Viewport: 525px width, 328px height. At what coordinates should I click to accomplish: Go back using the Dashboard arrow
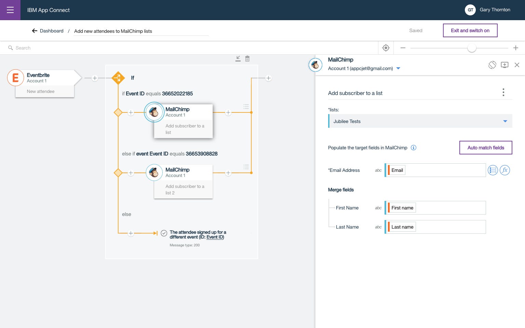pos(35,31)
